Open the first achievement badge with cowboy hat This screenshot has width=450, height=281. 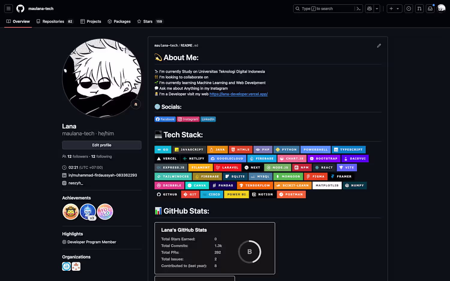[70, 212]
